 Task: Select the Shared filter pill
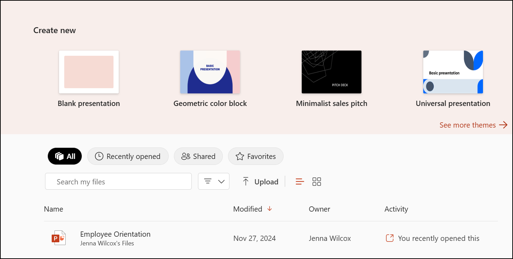tap(198, 156)
